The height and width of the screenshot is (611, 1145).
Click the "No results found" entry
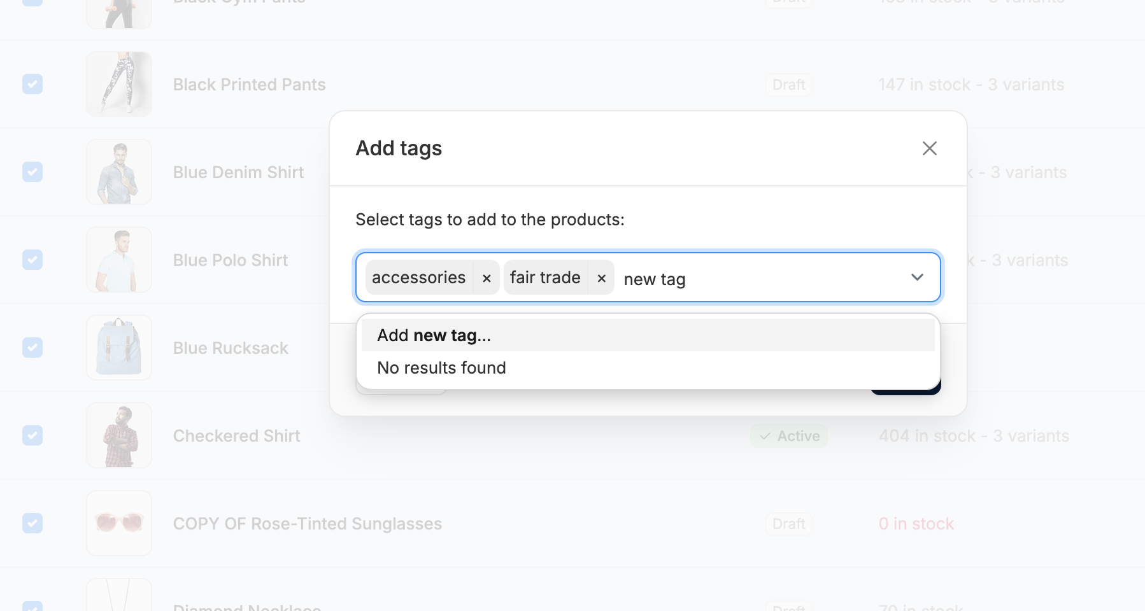pyautogui.click(x=441, y=368)
